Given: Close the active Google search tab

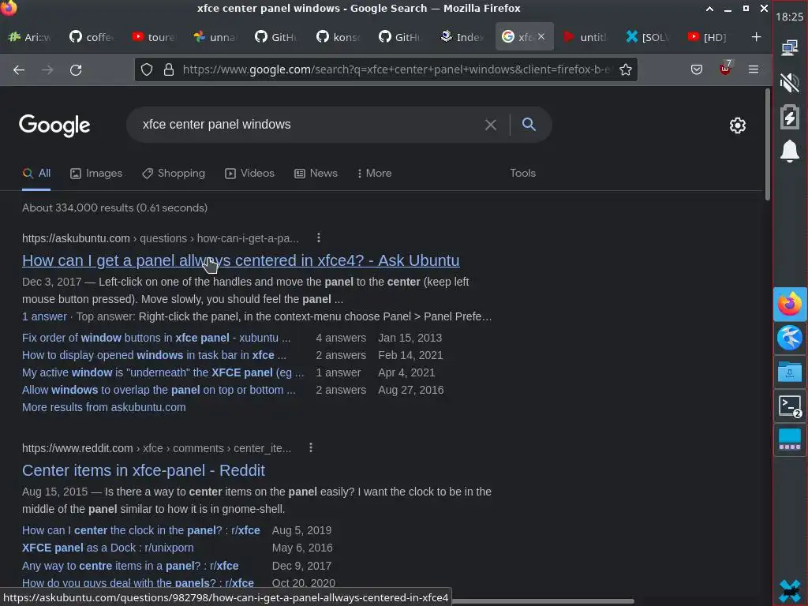Looking at the screenshot, I should coord(541,36).
